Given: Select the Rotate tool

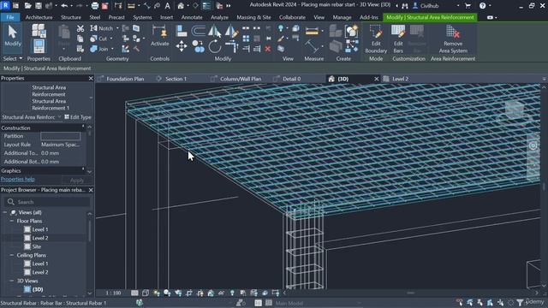Looking at the screenshot, I should 215,46.
